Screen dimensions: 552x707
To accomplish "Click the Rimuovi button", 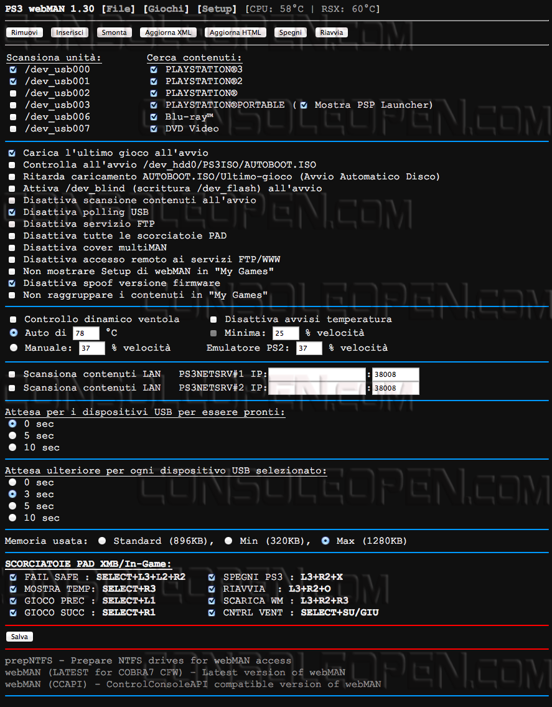I will click(x=24, y=32).
